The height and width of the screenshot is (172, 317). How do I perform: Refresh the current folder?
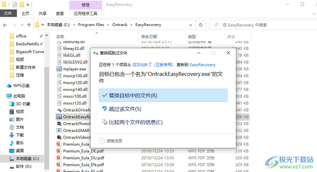(200, 25)
